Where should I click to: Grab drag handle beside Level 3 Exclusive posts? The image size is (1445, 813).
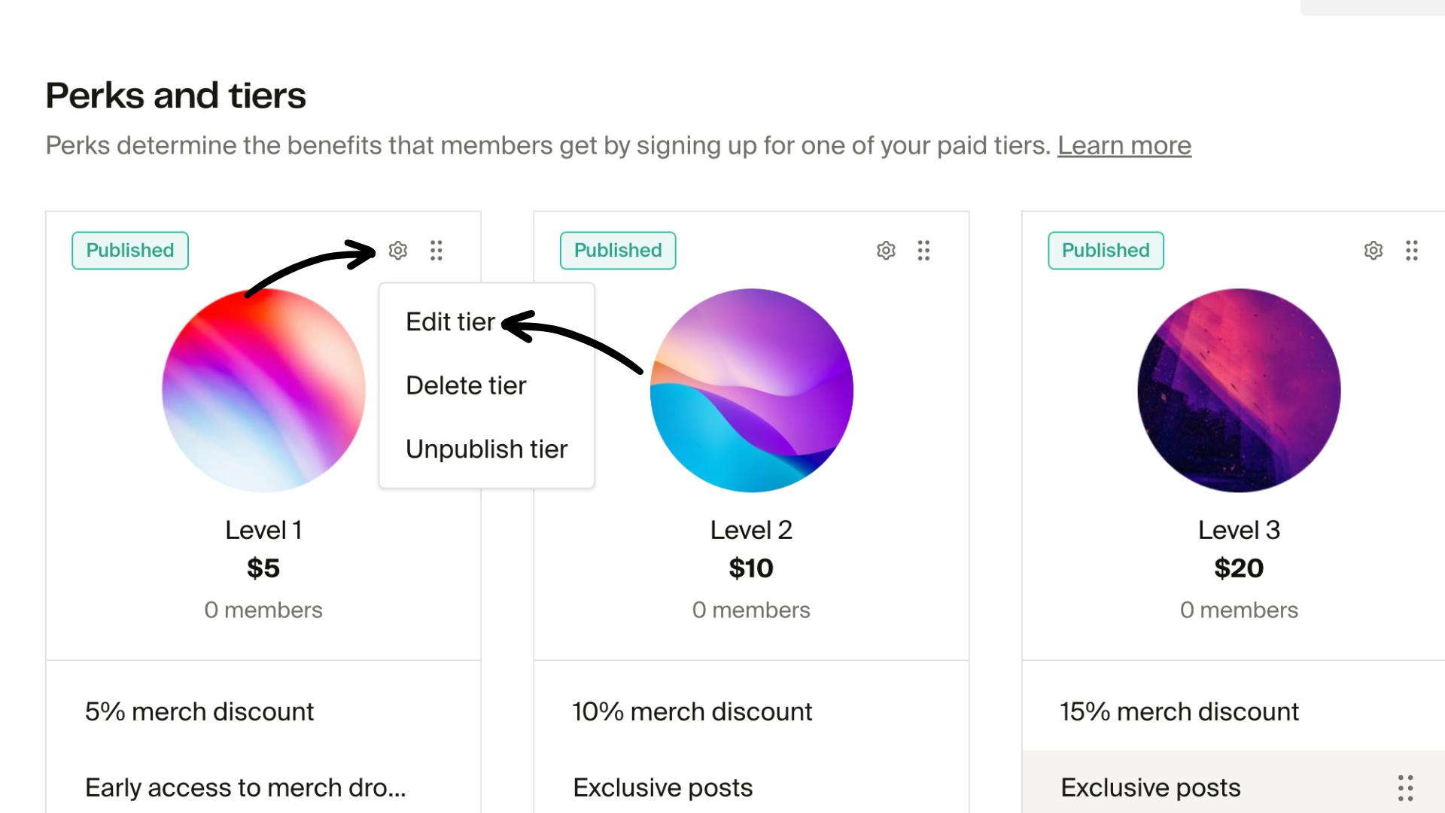click(x=1405, y=787)
